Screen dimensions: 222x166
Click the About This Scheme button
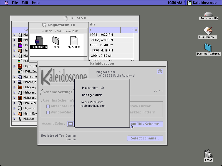click(146, 124)
